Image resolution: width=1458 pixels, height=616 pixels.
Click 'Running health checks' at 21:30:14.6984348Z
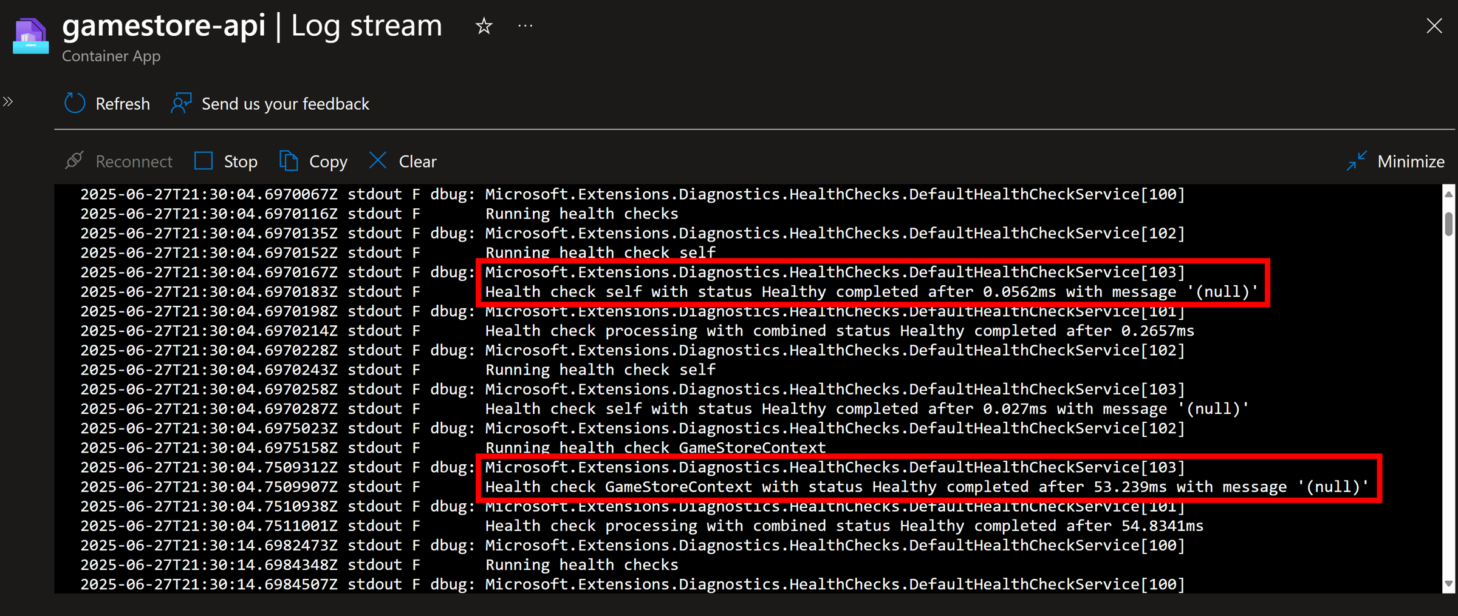(581, 564)
